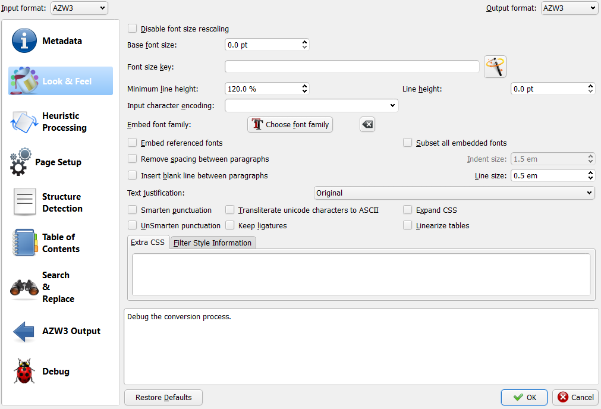The image size is (601, 409).
Task: Open Structure Detection document icon
Action: [x=24, y=202]
